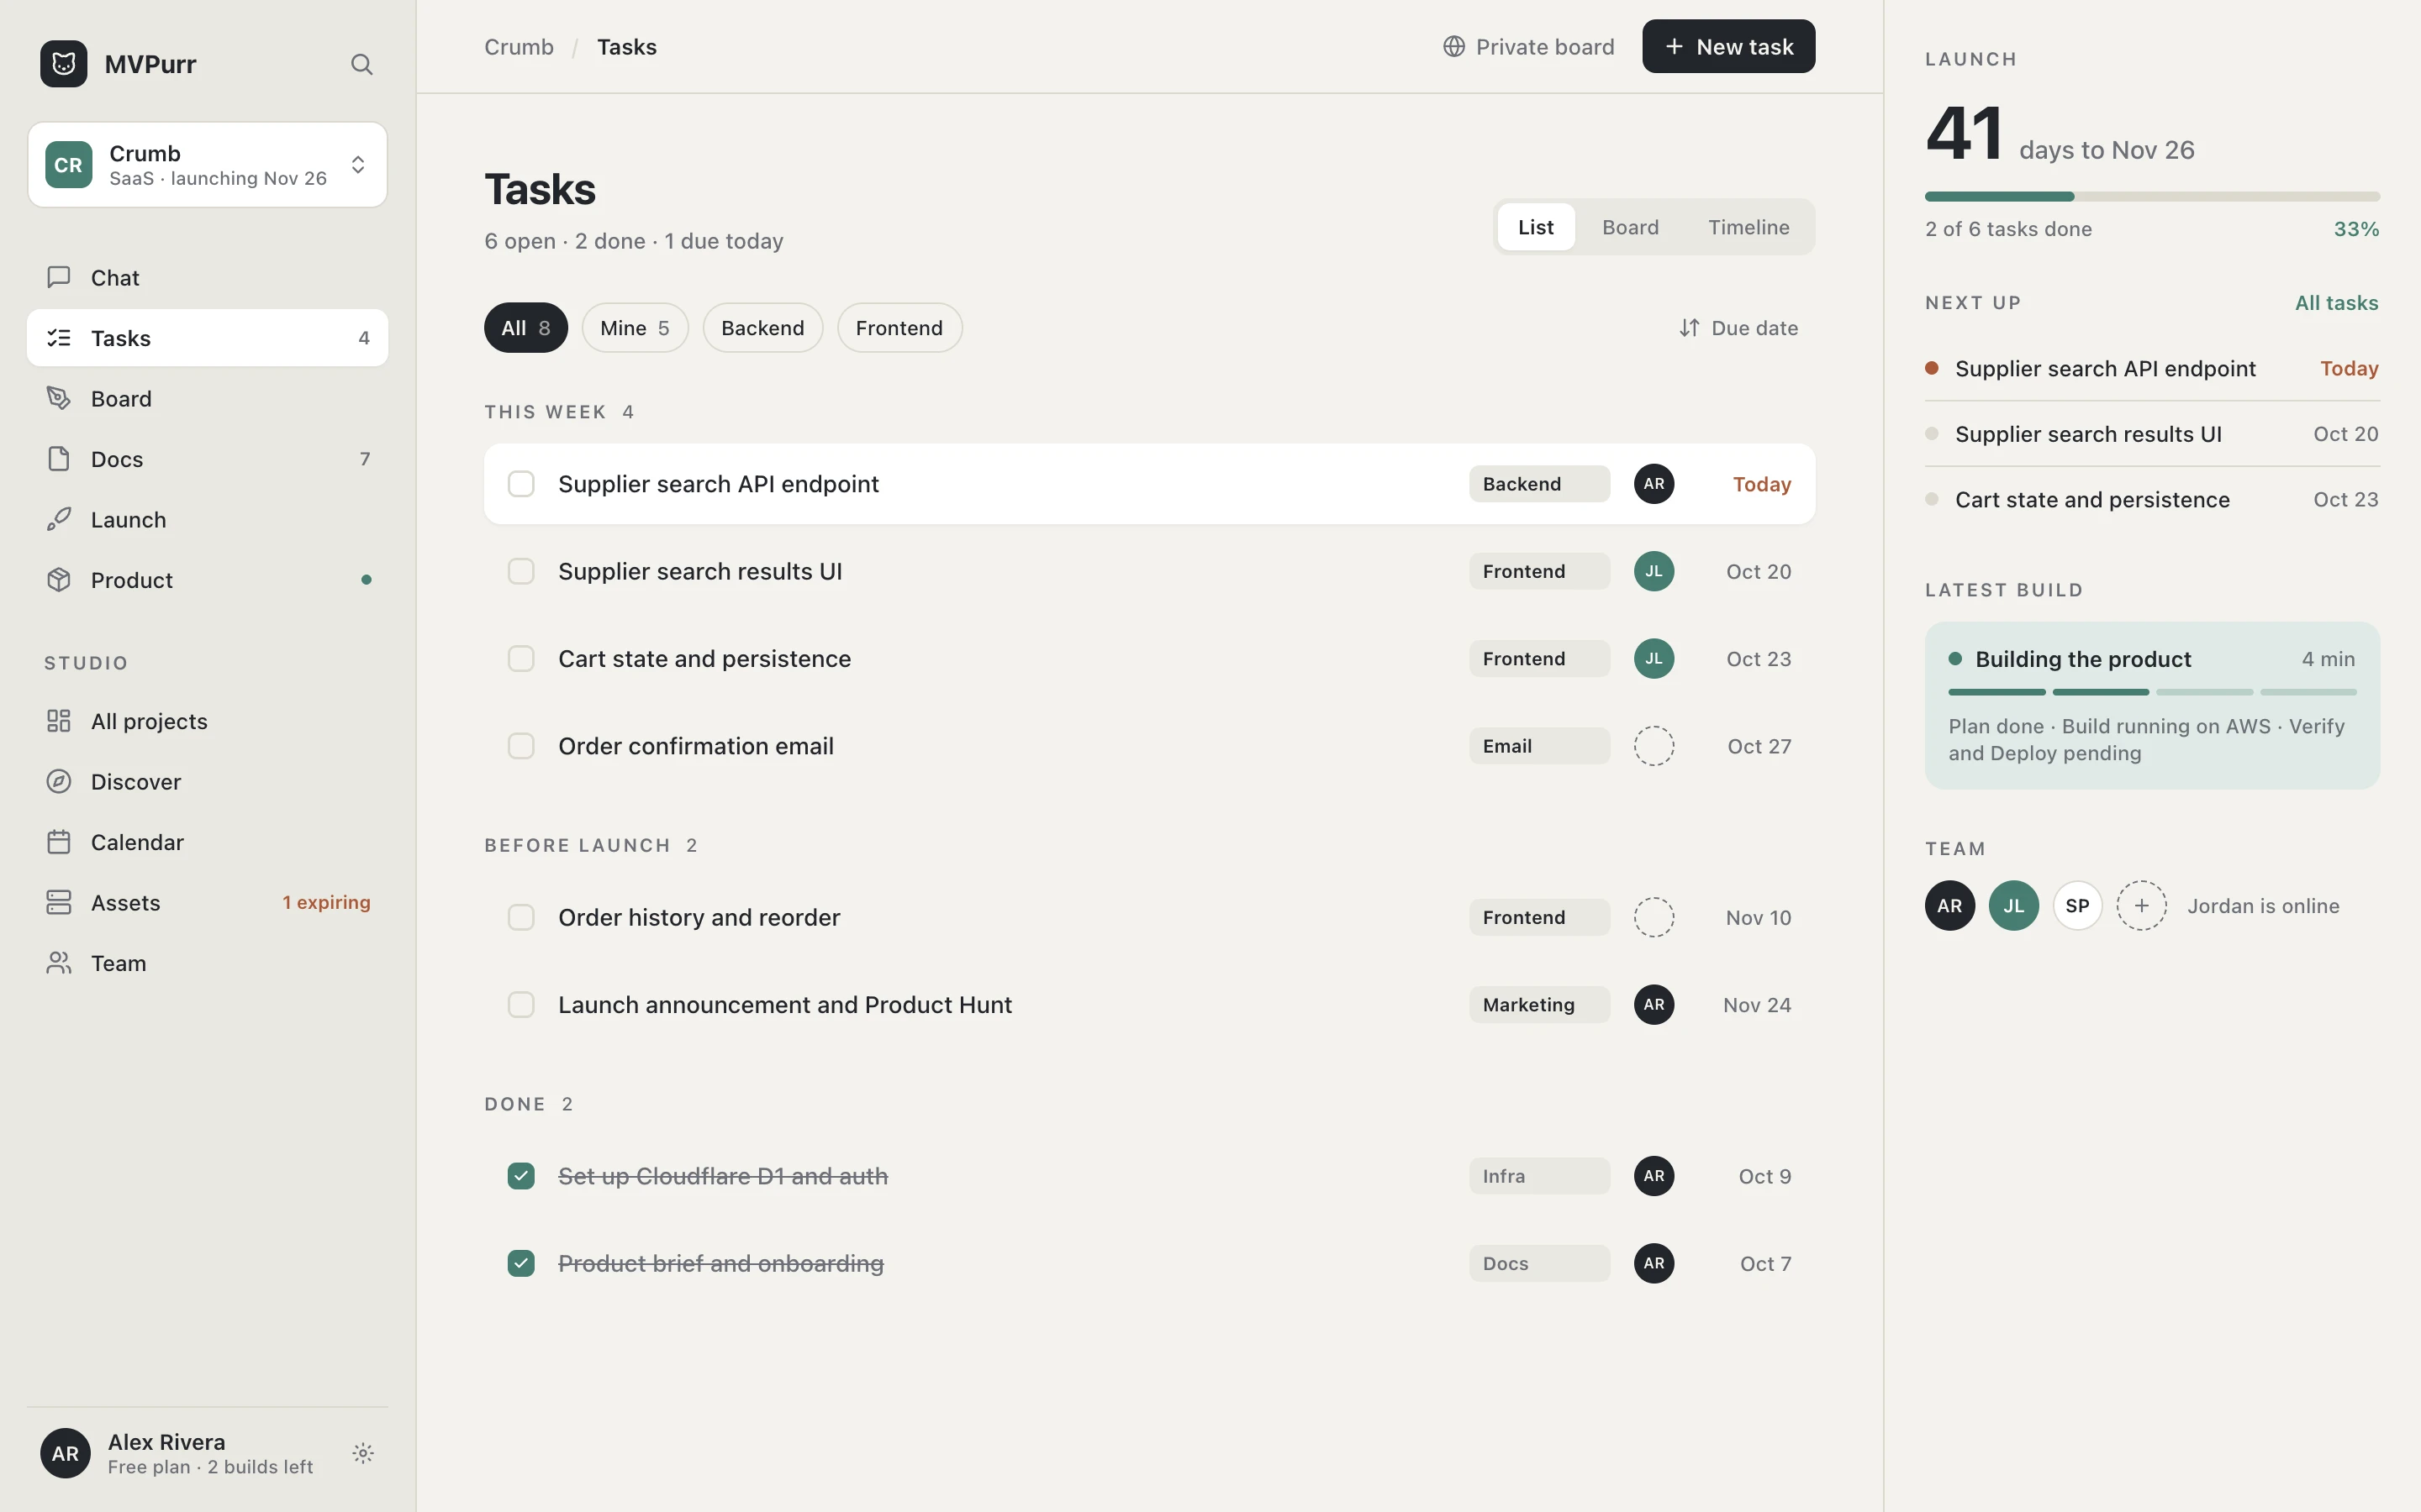
Task: Select the All 8 filter chip
Action: pos(526,328)
